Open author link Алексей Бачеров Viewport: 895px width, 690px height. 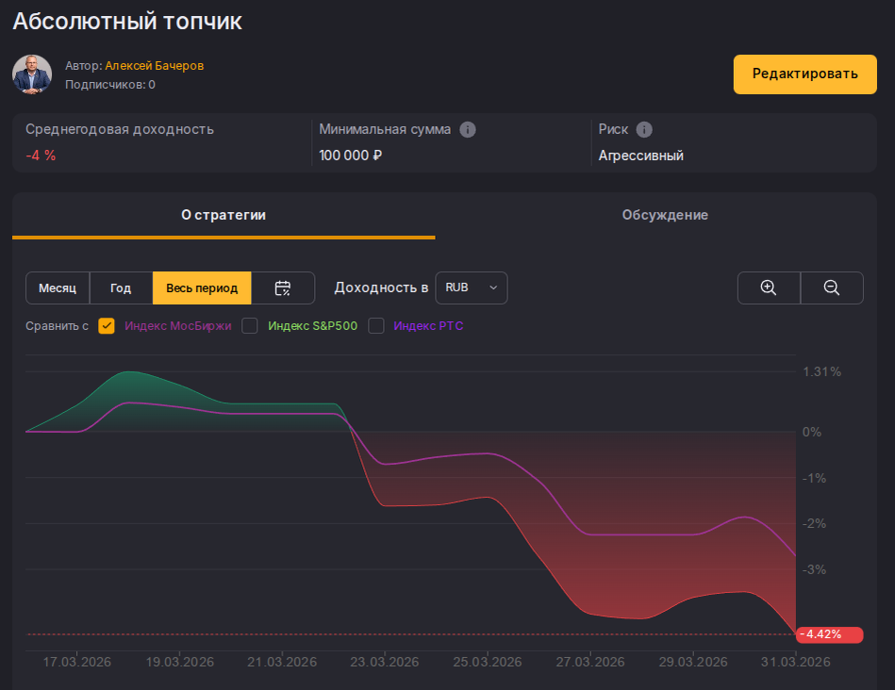[x=154, y=66]
